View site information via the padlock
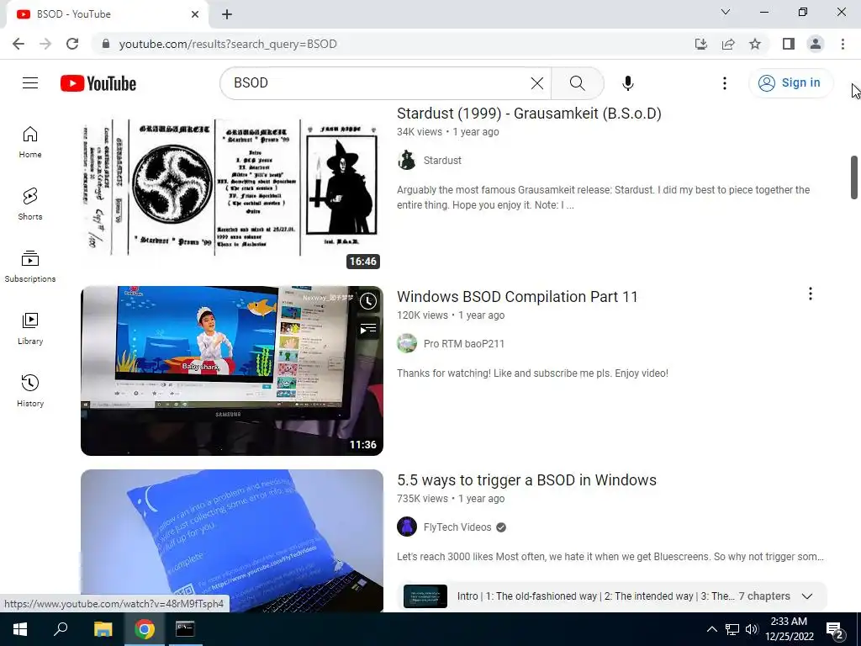Screen dimensions: 861x646 (x=106, y=44)
